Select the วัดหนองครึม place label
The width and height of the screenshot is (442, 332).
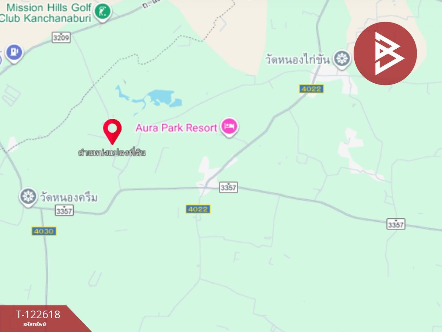click(68, 198)
